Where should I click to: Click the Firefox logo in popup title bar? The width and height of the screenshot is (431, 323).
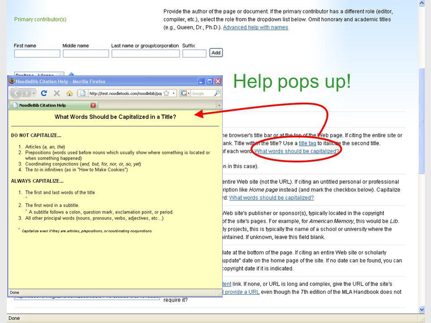[12, 81]
